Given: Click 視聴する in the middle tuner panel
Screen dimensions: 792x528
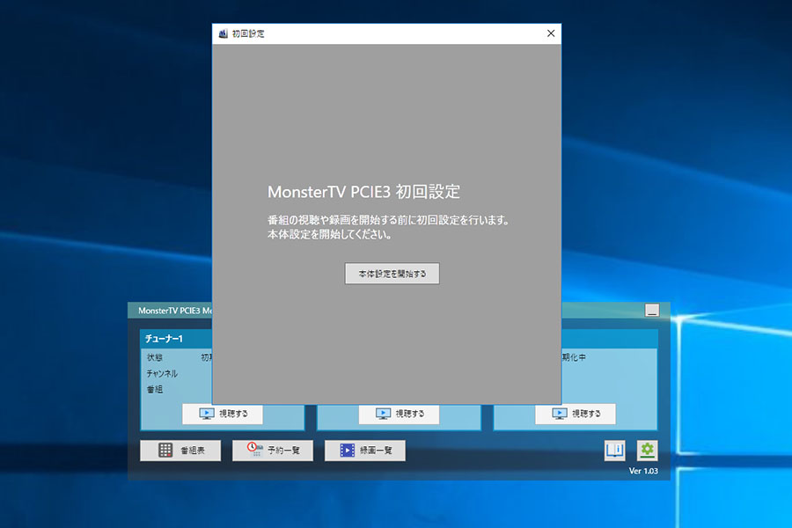Looking at the screenshot, I should point(399,414).
